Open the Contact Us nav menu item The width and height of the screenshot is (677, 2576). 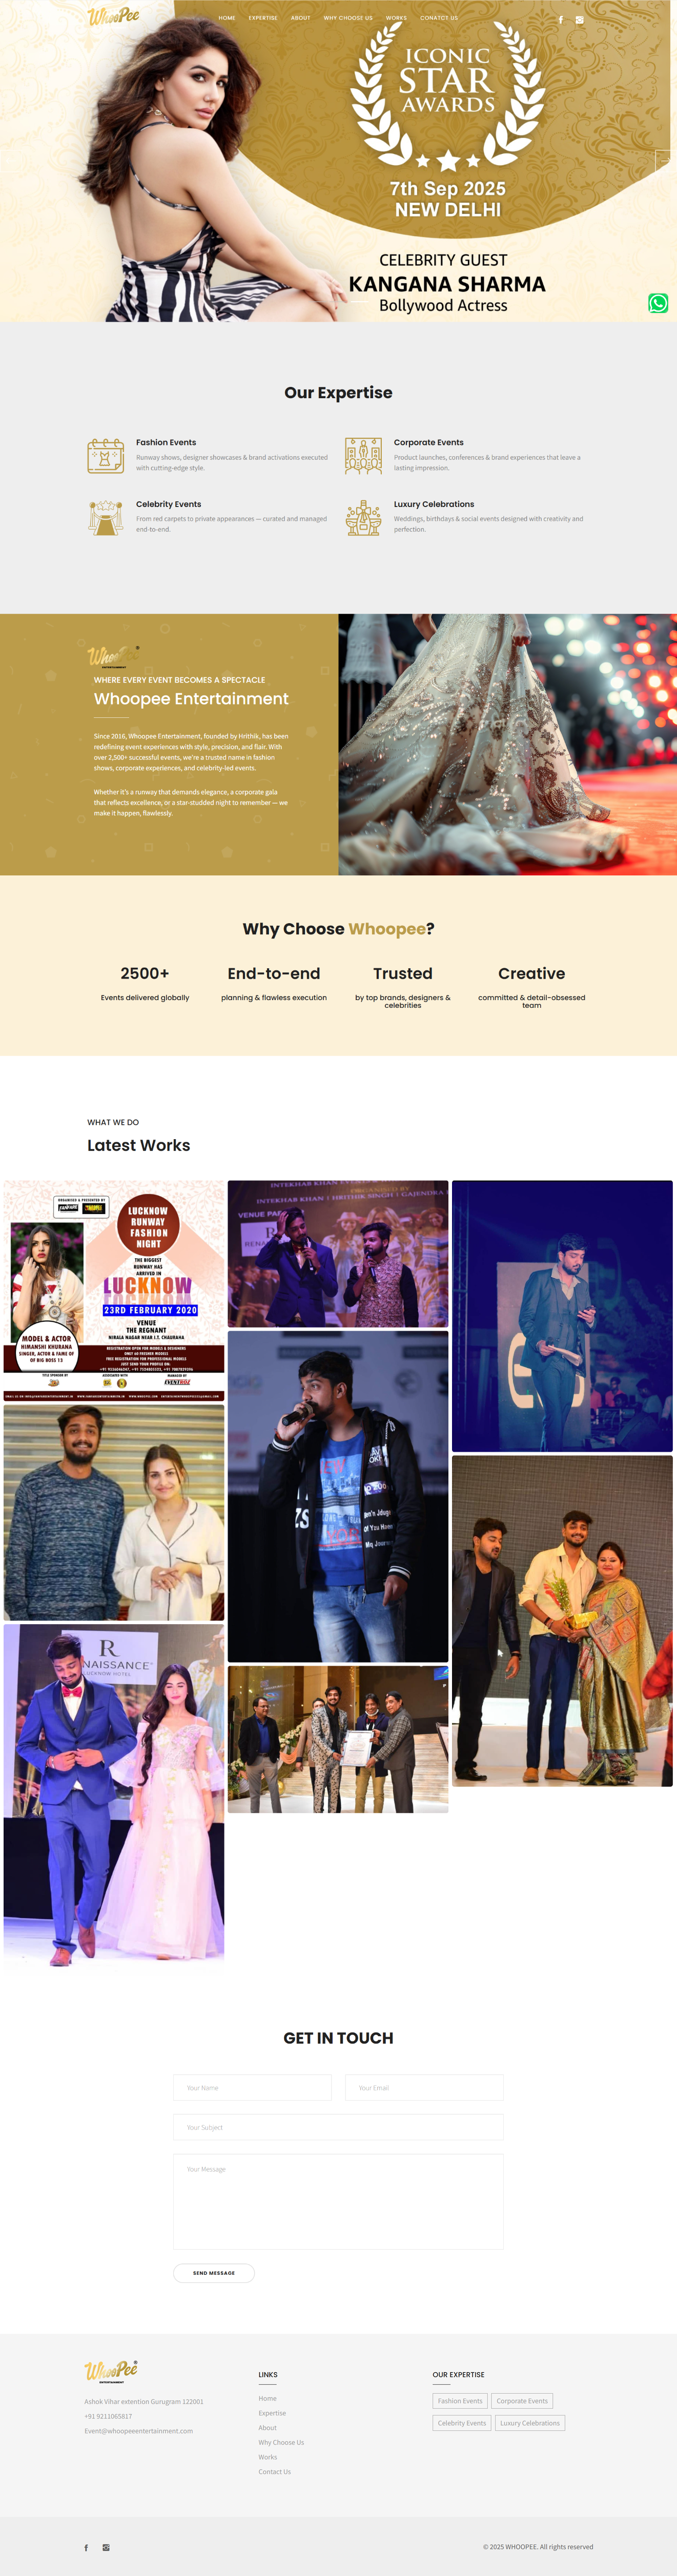pos(438,18)
